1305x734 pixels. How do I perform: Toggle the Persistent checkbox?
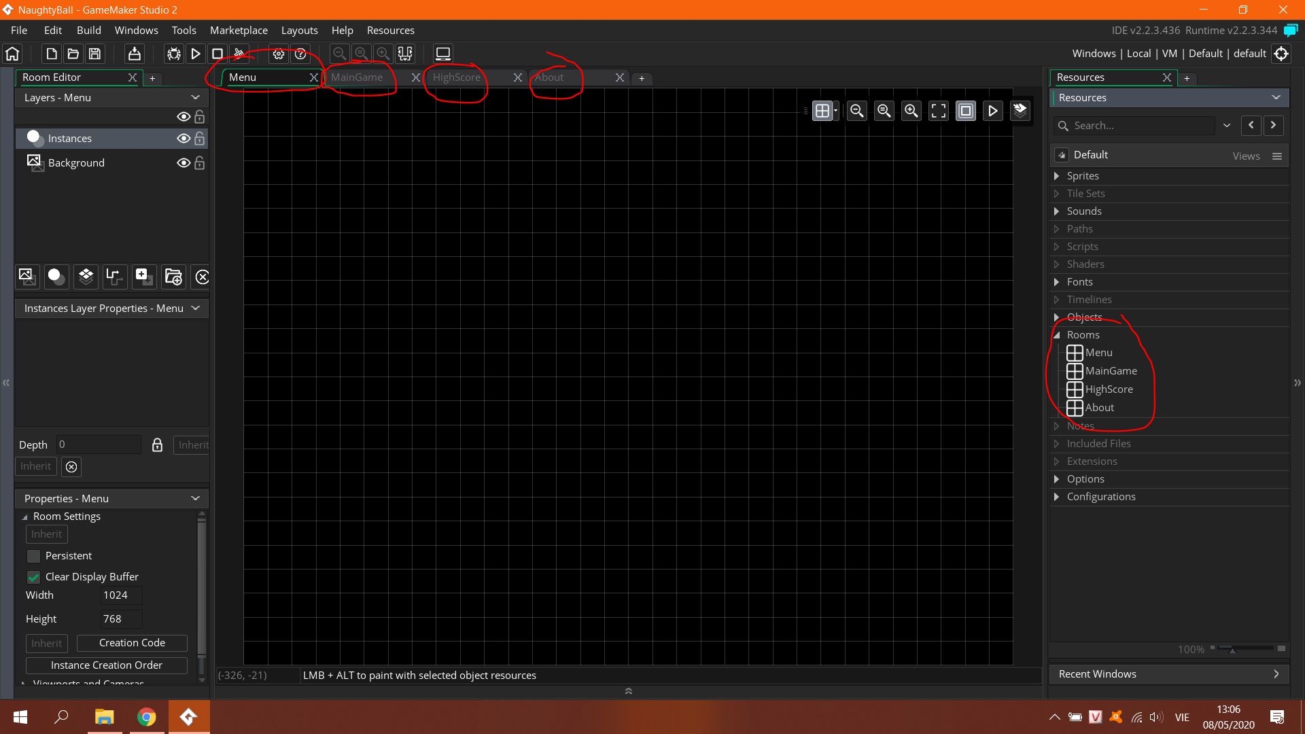pos(33,556)
